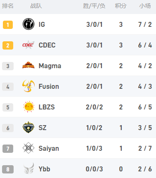Click the Saiyan team name
Screen dimensions: 156x178
coord(49,149)
